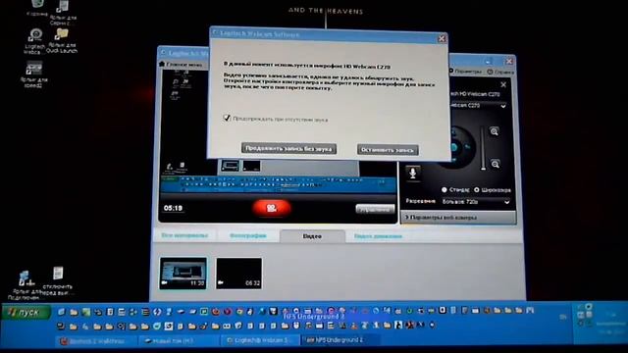Open the 'пуск' Start menu

tap(26, 312)
